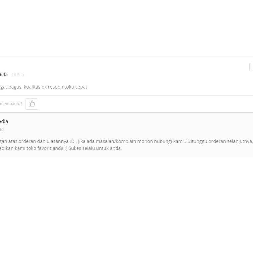The image size is (253, 253).
Task: Click the ":D" emoticon in the reply
Action: click(x=72, y=141)
